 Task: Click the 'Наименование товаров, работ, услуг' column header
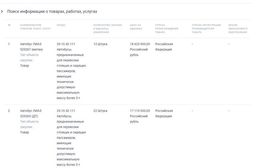point(35,27)
